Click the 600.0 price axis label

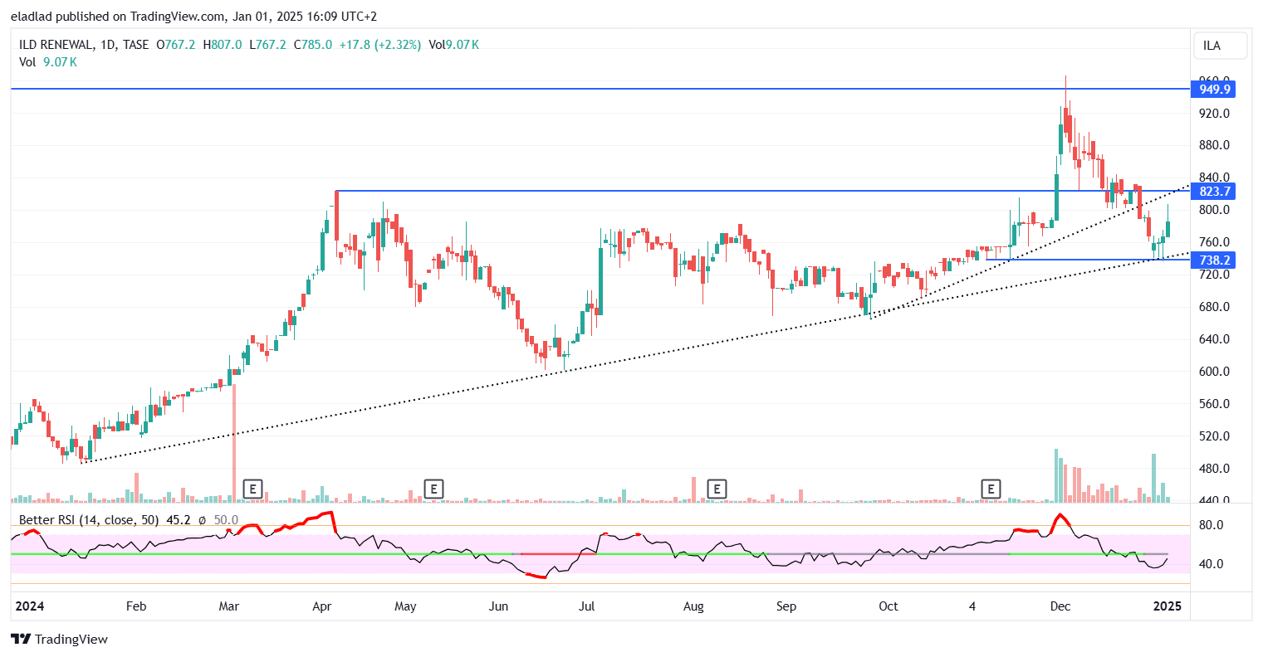click(x=1214, y=372)
